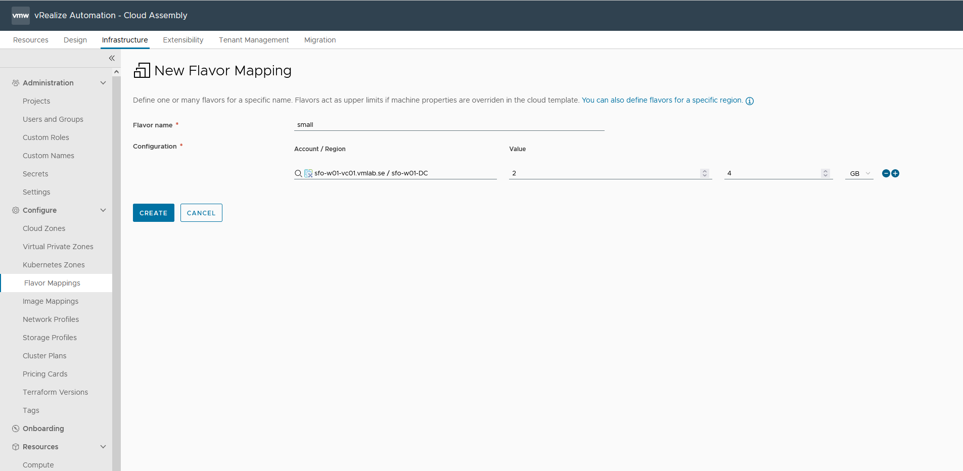Open the info tooltip about region flavors
This screenshot has height=471, width=963.
pyautogui.click(x=750, y=101)
